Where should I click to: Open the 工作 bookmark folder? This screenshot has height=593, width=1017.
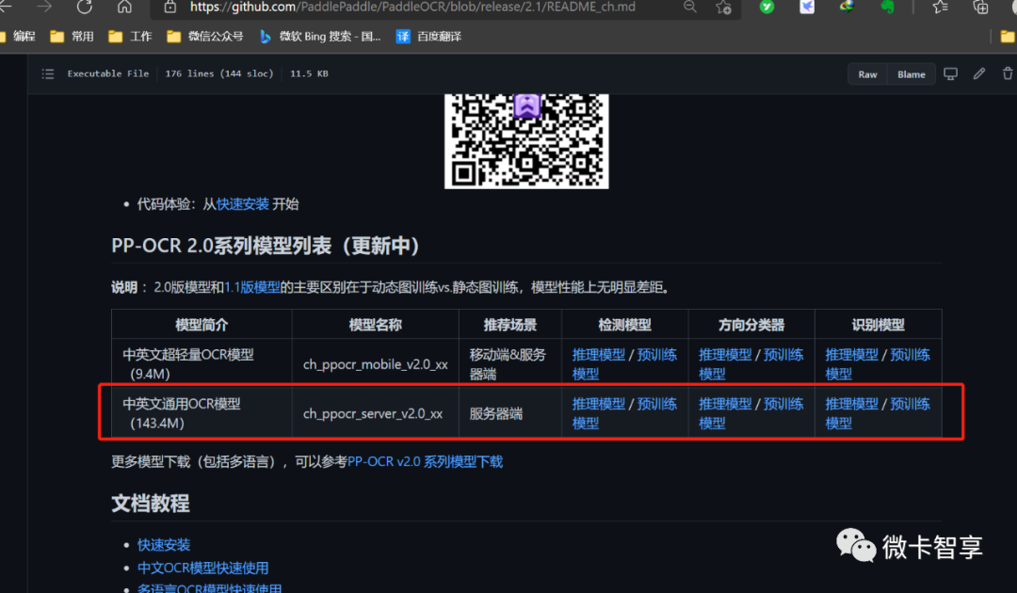[130, 37]
